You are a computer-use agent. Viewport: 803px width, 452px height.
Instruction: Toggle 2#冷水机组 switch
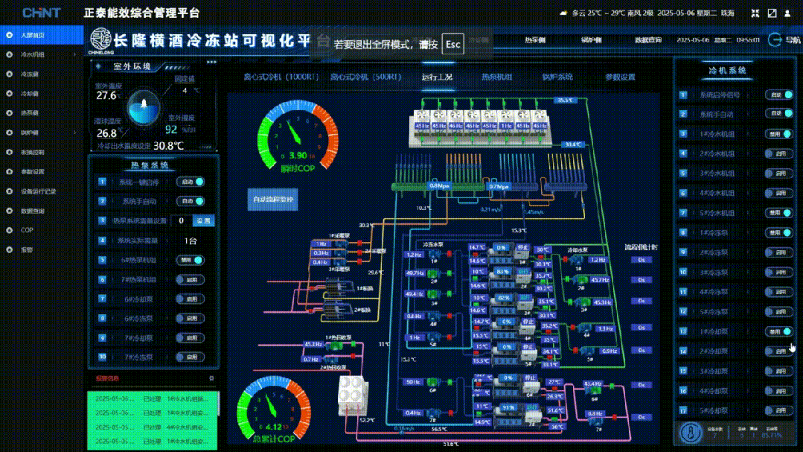pos(779,153)
